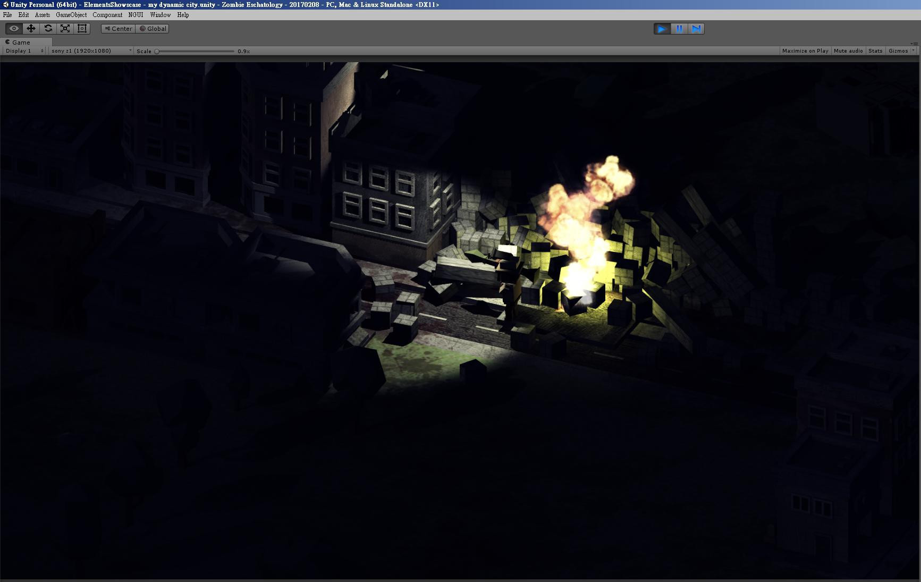Toggle pivot mode with Center button
921x582 pixels.
(x=119, y=29)
